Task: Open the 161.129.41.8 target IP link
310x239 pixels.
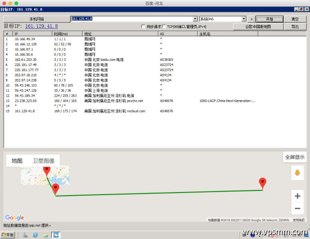Action: click(41, 26)
